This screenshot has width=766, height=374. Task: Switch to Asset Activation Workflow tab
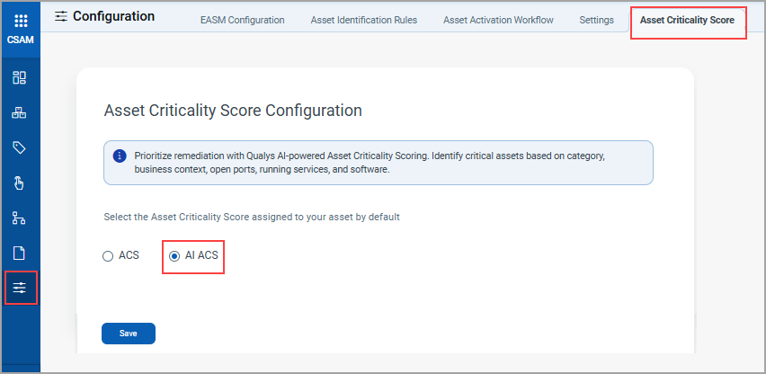(x=498, y=20)
